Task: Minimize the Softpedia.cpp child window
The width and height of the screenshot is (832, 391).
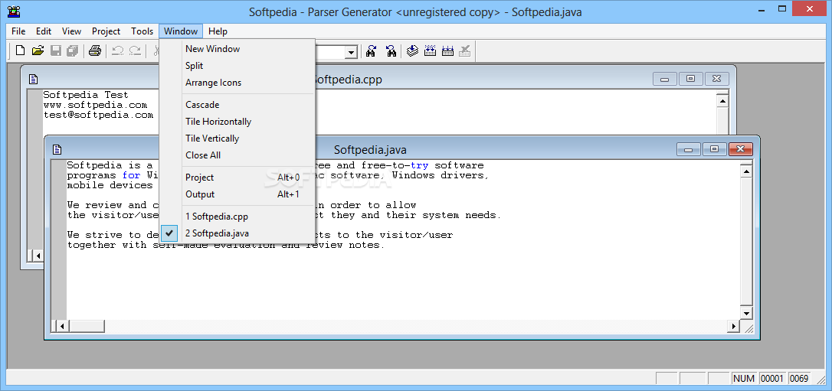Action: (665, 79)
